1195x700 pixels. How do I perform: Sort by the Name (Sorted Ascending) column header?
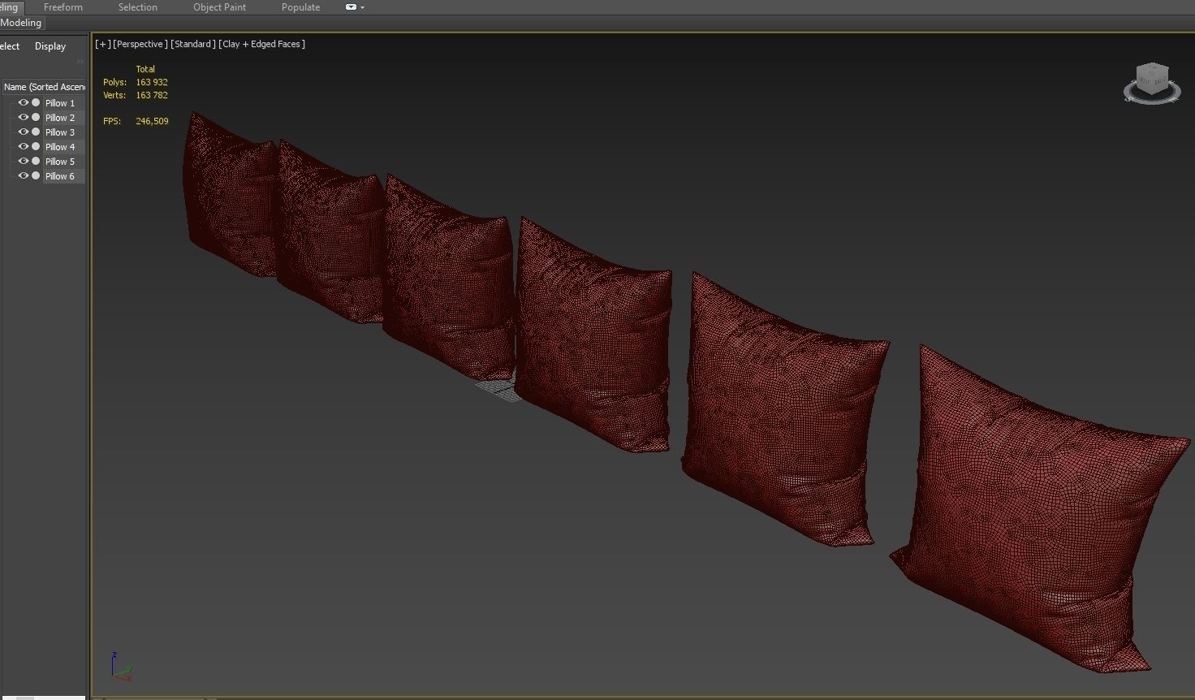coord(44,87)
